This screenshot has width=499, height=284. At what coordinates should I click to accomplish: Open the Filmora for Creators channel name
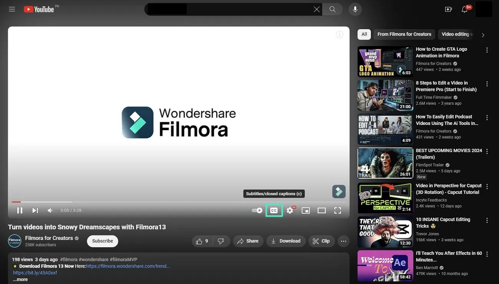49,238
